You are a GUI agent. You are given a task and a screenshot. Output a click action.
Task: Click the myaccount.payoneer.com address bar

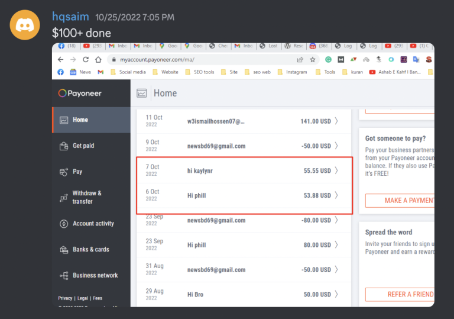point(201,60)
